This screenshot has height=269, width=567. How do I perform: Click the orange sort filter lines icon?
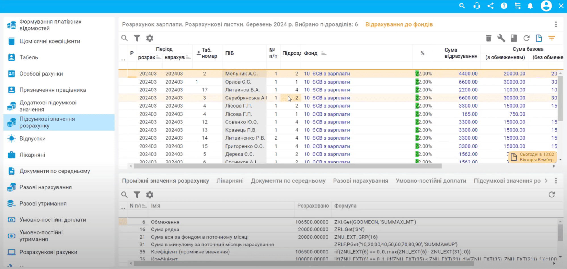[551, 38]
